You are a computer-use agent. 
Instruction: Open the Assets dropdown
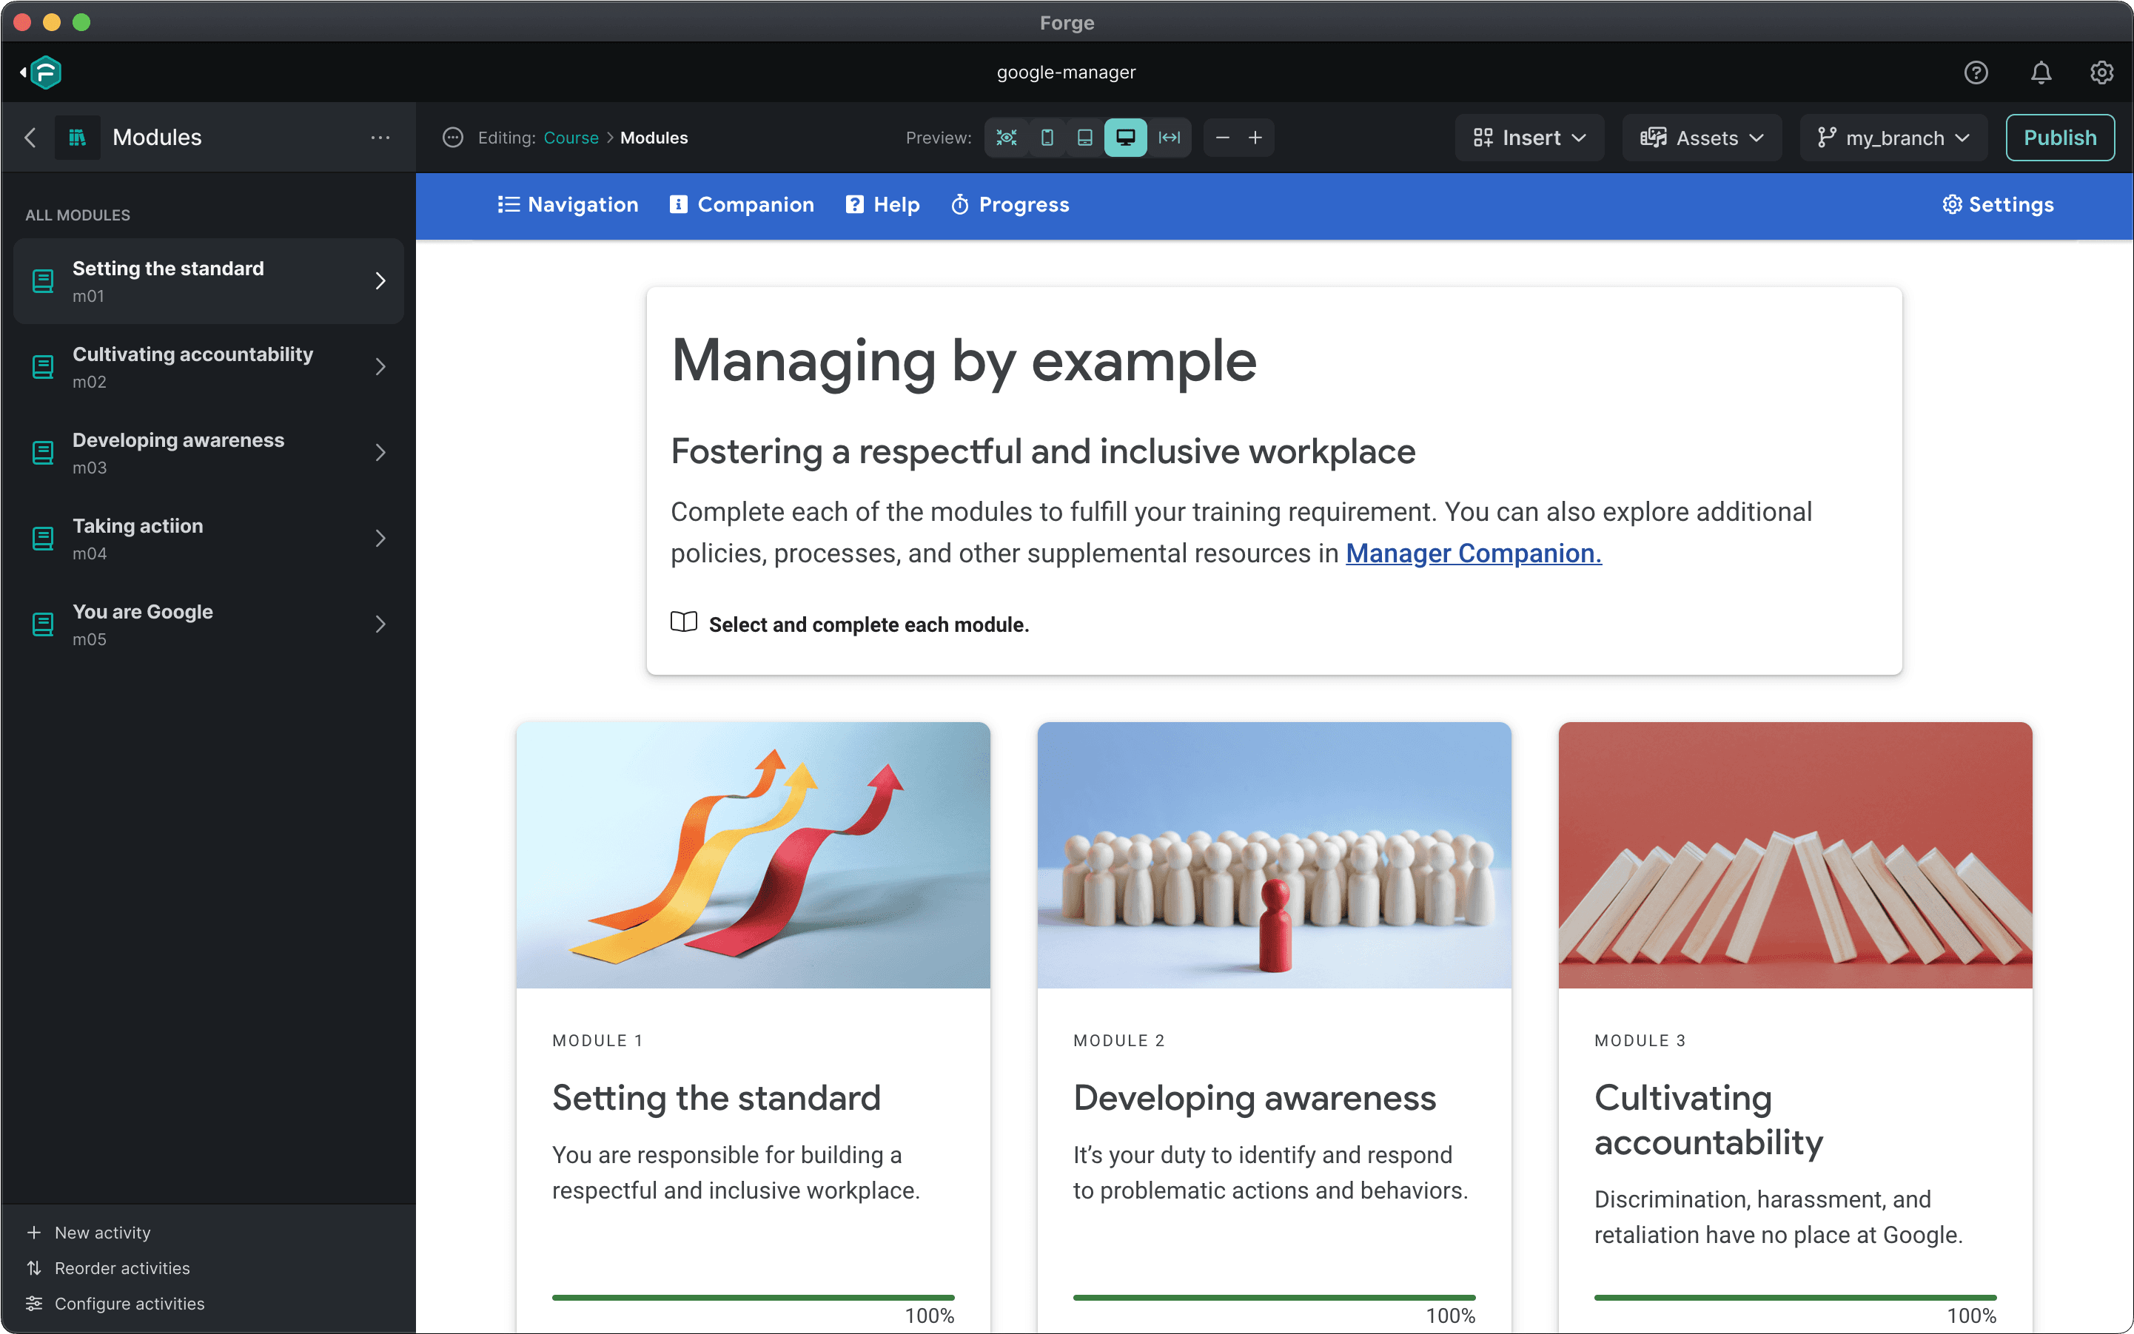(x=1702, y=138)
